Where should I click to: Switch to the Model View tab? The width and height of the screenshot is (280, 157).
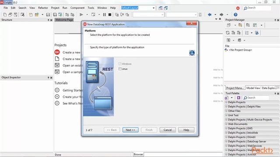click(x=253, y=88)
